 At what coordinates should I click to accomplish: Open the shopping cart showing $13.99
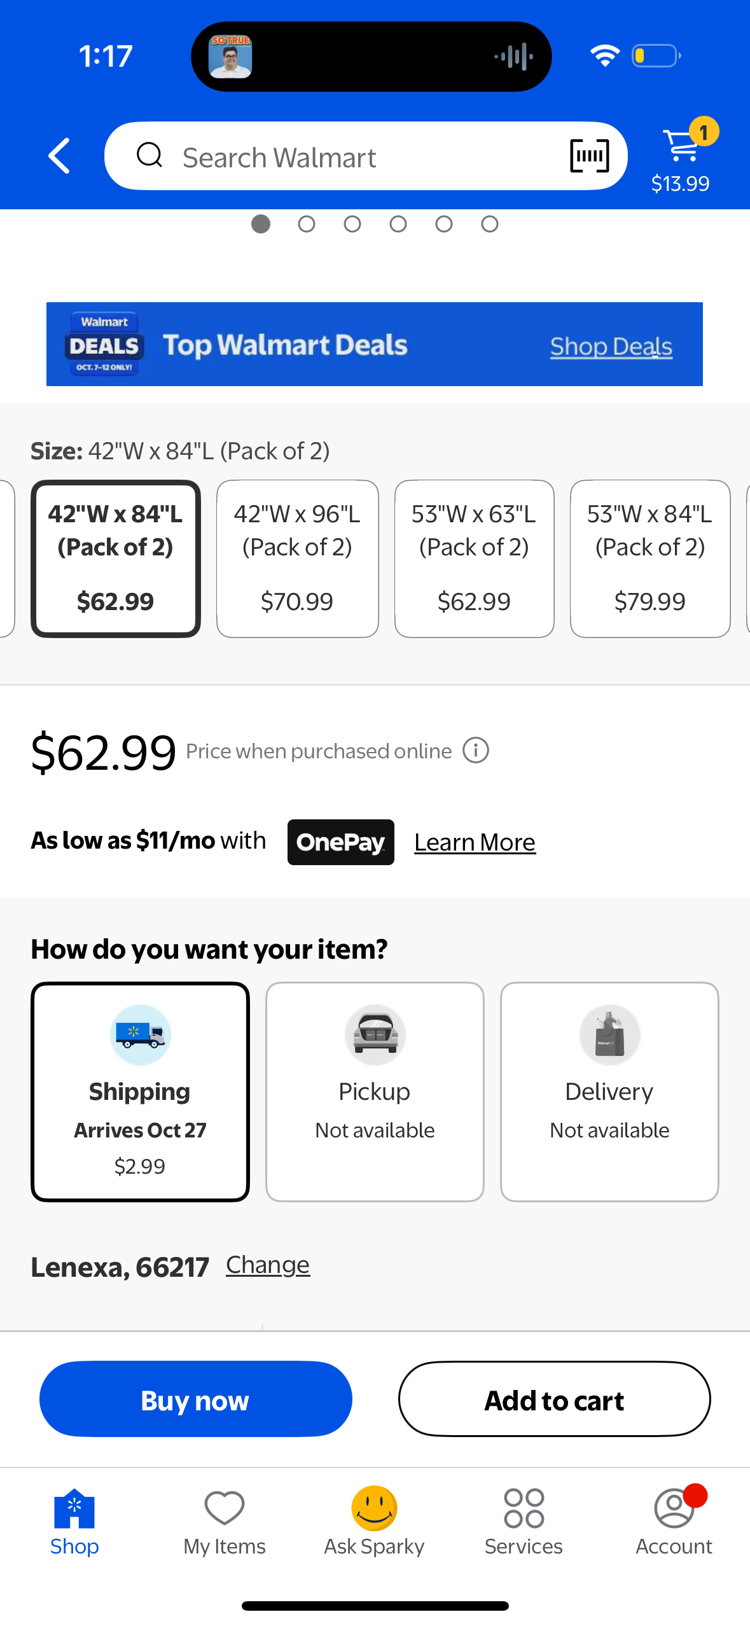coord(682,156)
